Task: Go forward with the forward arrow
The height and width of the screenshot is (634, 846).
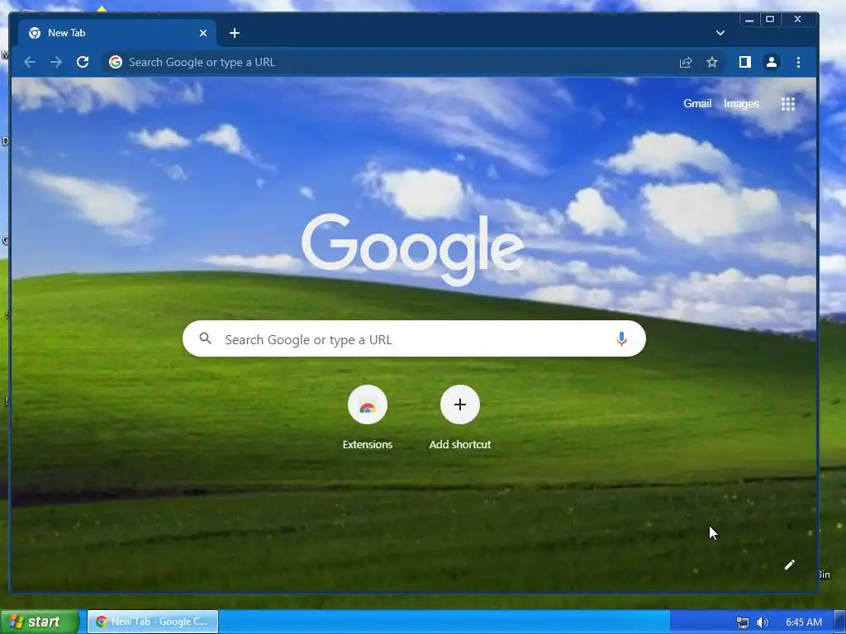Action: coord(56,62)
